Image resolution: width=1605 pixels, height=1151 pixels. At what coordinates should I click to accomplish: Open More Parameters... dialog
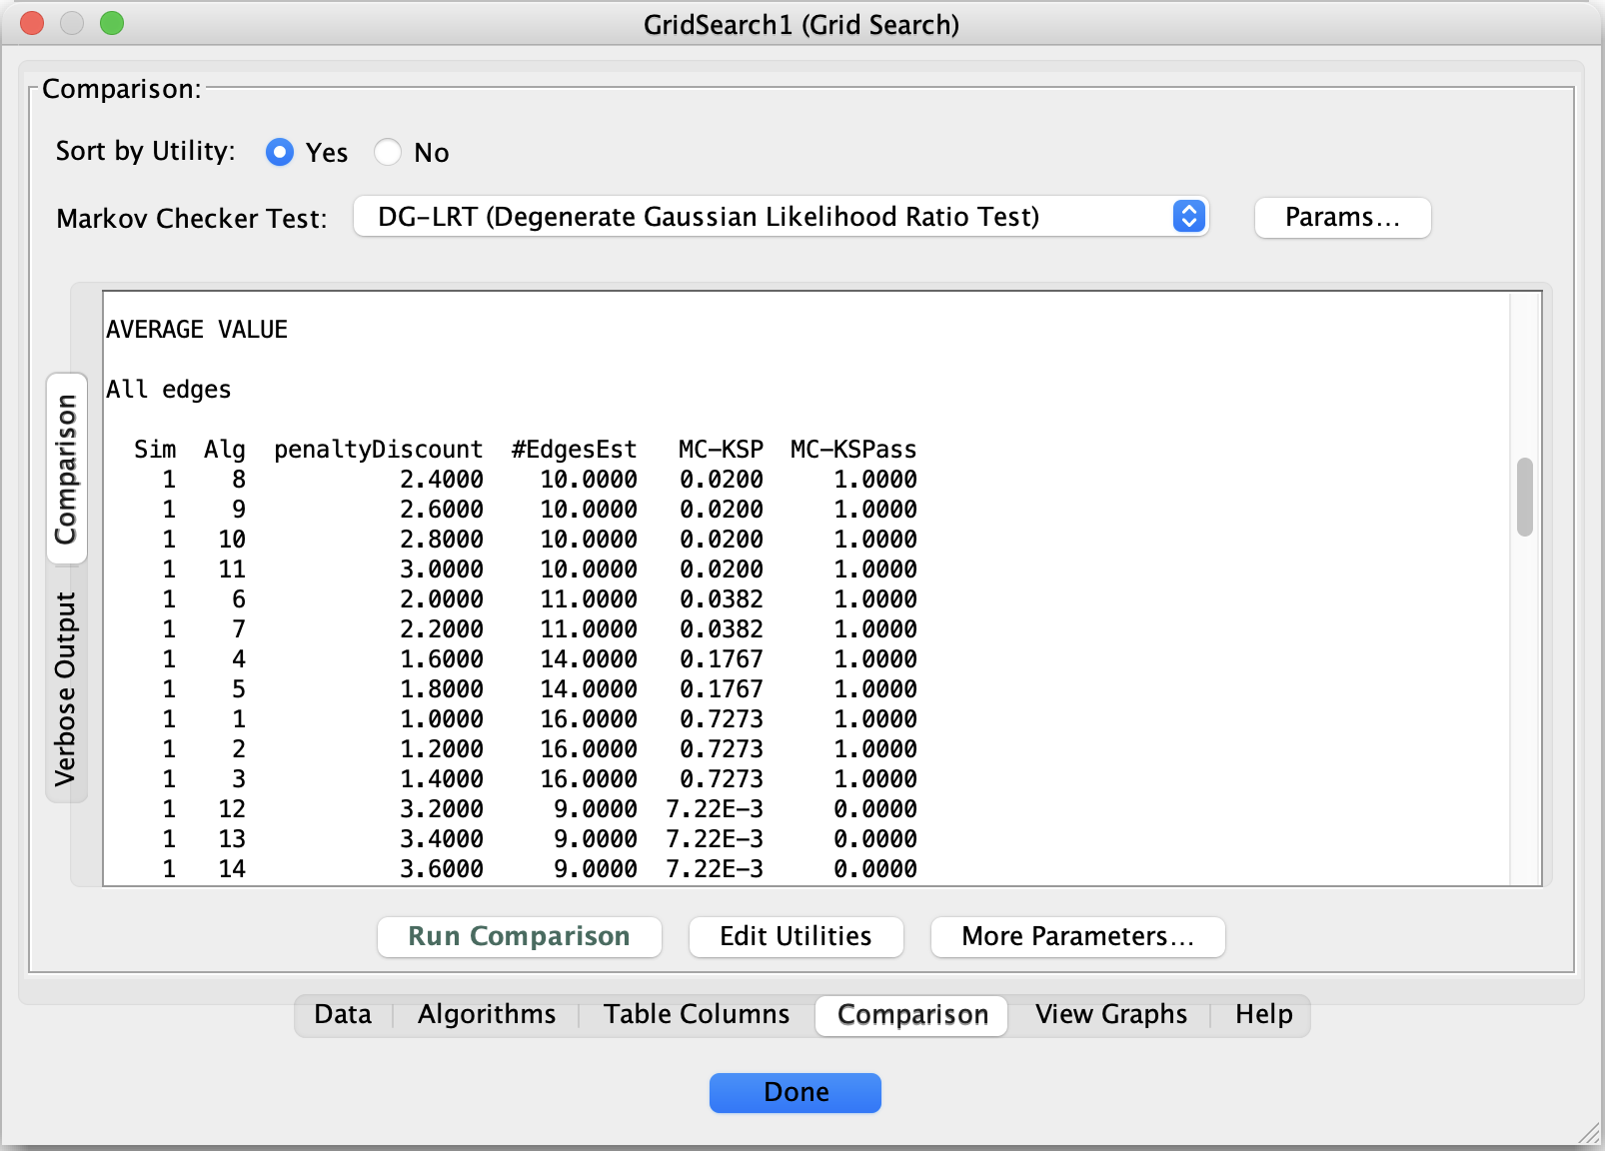point(1077,936)
